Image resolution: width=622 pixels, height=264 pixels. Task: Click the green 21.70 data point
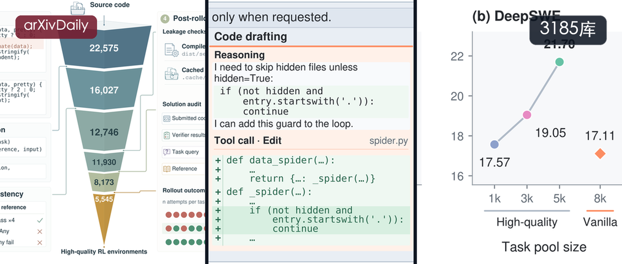click(559, 62)
